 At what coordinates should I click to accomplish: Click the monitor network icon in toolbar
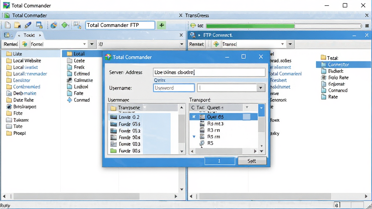coord(39,25)
